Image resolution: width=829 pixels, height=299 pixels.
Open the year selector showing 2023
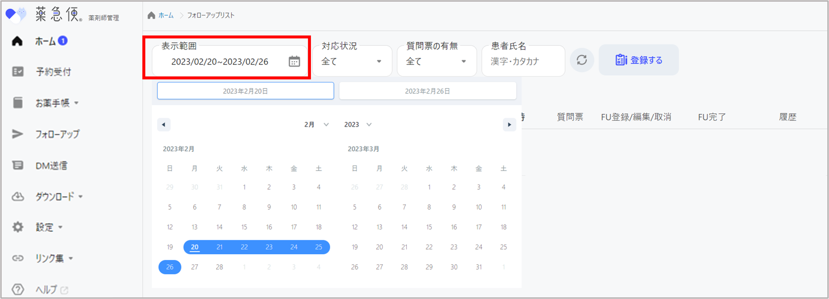tap(357, 124)
